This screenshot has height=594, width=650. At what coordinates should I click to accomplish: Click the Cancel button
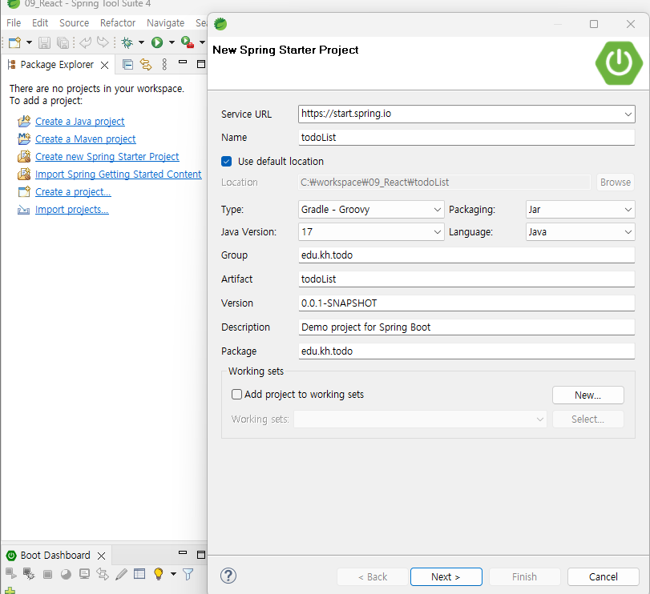pos(604,576)
